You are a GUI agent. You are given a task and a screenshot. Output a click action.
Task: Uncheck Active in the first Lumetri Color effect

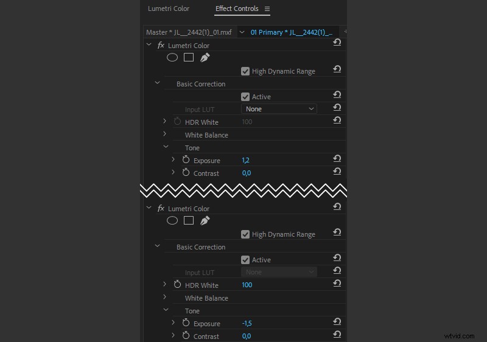pos(245,97)
